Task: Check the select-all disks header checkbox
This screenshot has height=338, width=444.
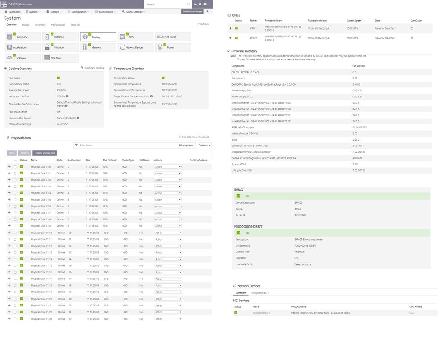Action: 15,160
